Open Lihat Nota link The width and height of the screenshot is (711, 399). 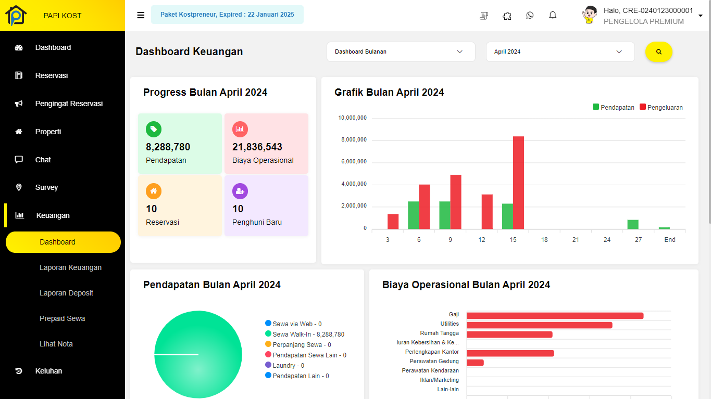pos(56,344)
